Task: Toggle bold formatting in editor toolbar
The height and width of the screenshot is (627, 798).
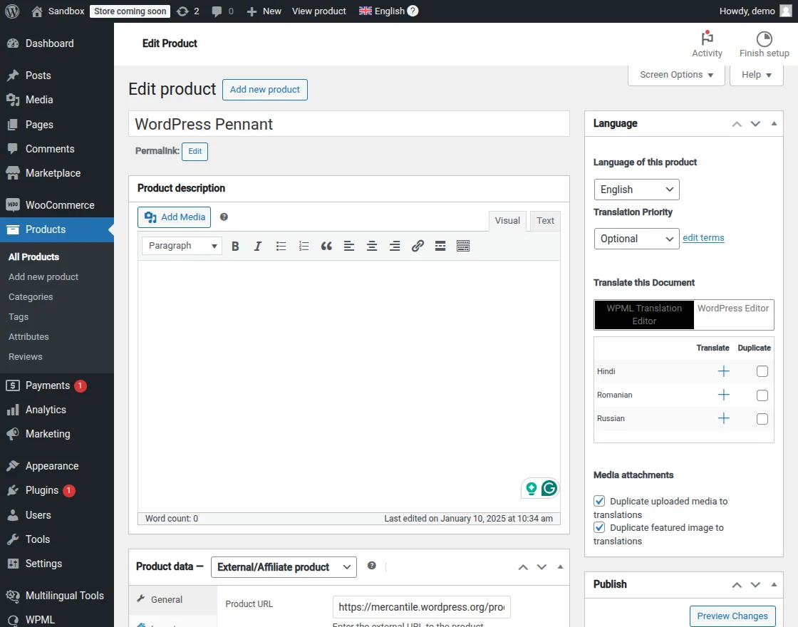Action: [235, 247]
